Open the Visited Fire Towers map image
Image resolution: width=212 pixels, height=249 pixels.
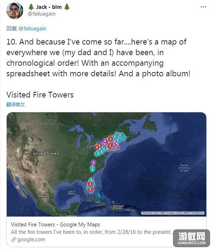point(106,164)
